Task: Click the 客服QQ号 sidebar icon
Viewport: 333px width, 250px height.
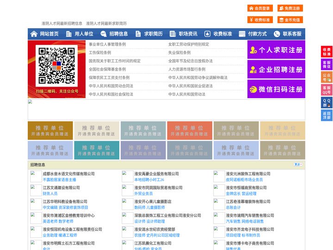Action: point(327,90)
